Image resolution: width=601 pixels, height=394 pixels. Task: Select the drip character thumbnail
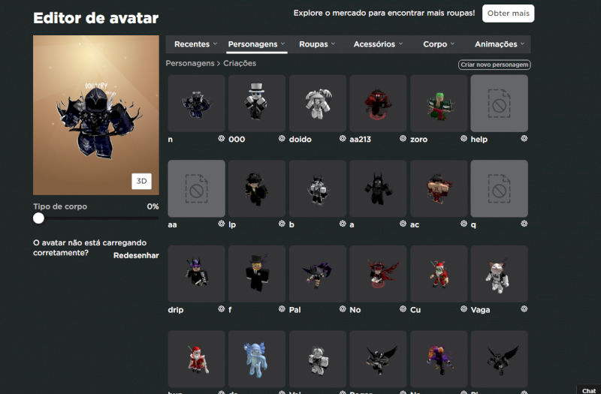(x=196, y=274)
